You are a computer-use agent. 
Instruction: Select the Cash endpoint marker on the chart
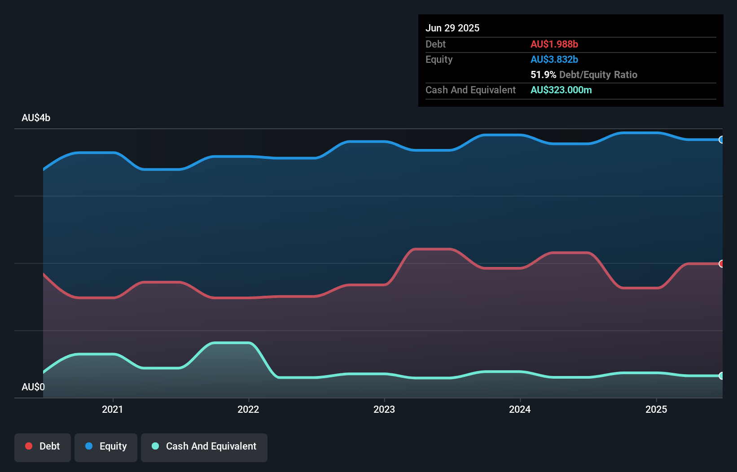(722, 376)
